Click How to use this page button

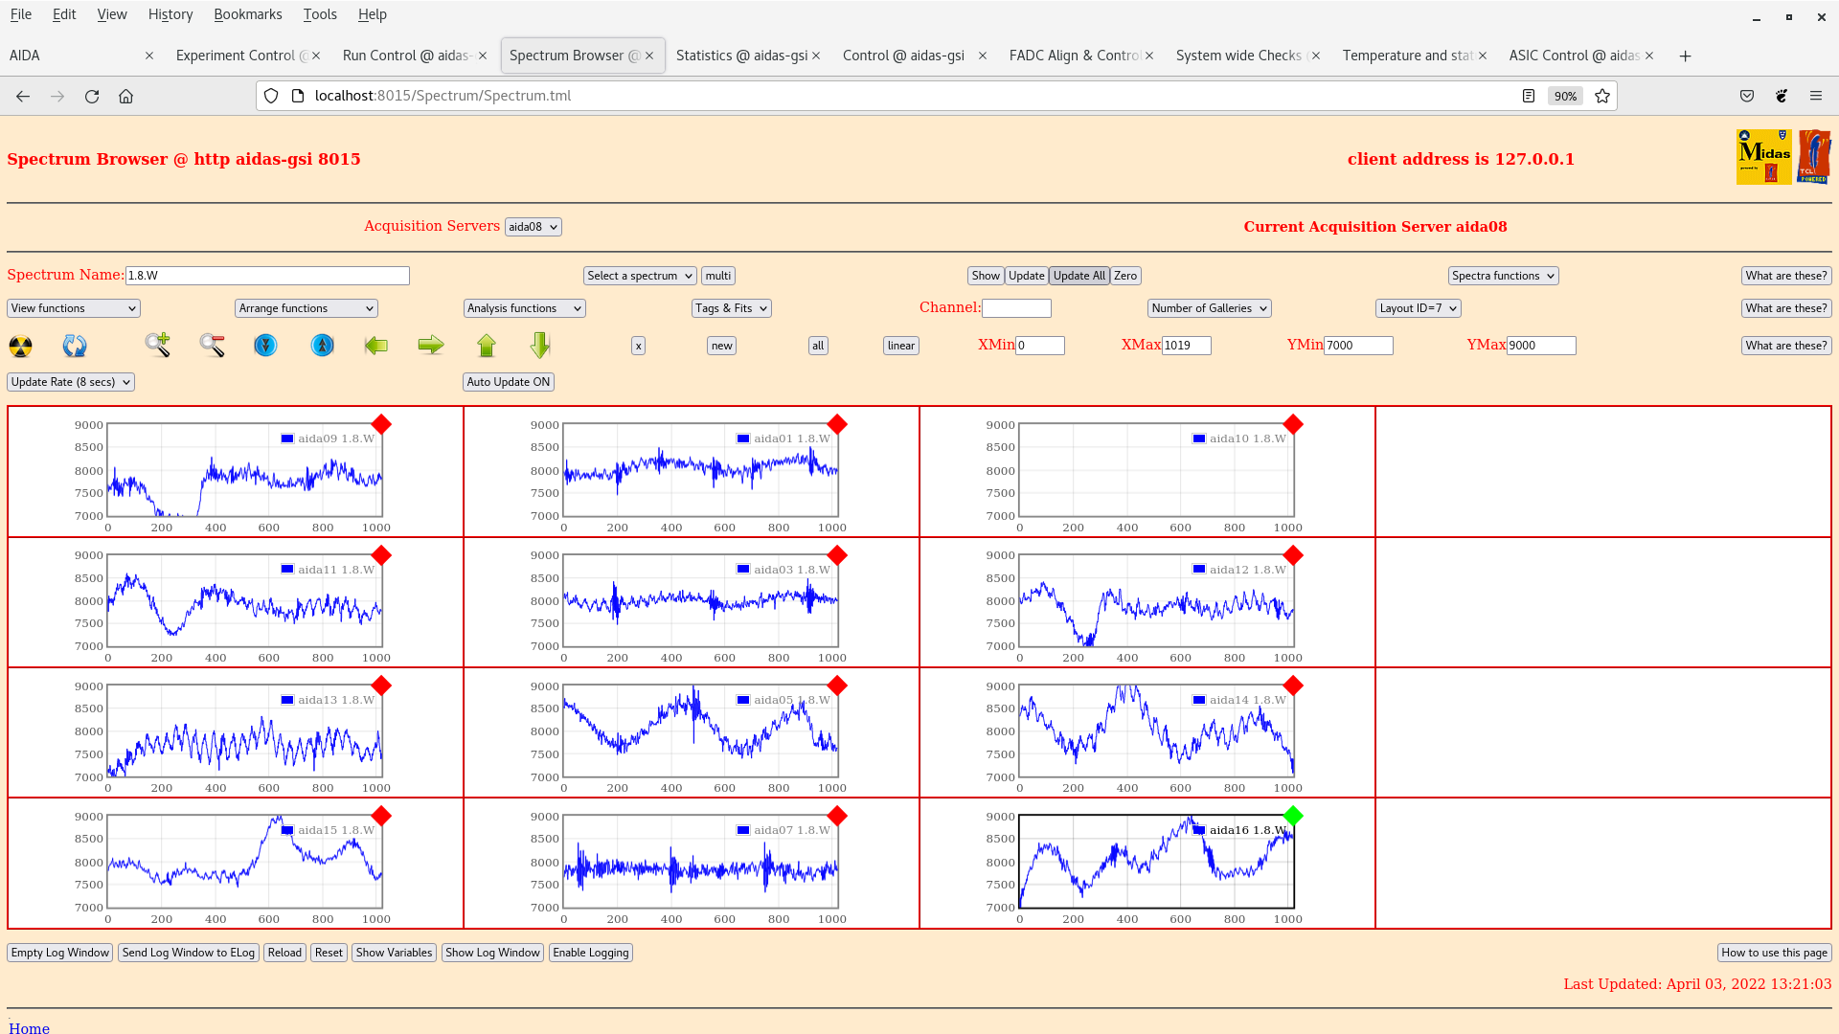pos(1774,953)
